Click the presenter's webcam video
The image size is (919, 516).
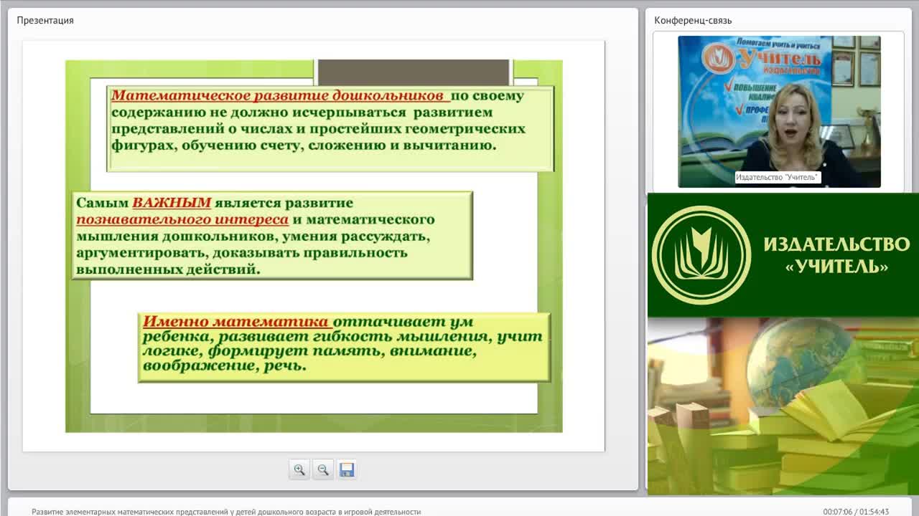(779, 112)
